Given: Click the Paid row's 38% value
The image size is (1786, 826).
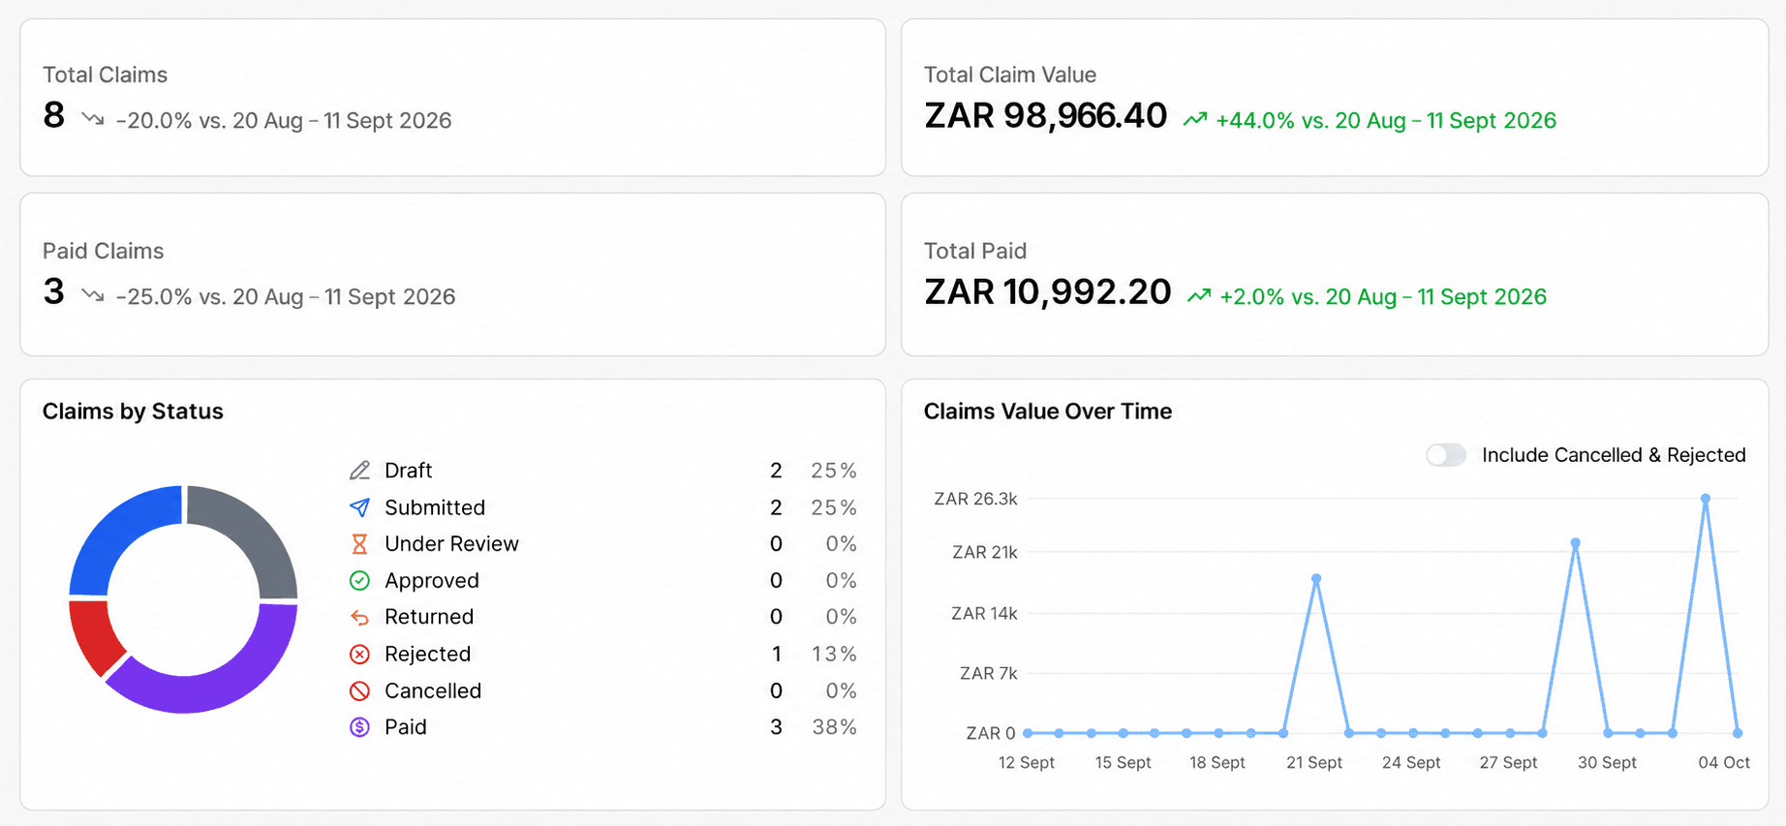Looking at the screenshot, I should [x=834, y=727].
